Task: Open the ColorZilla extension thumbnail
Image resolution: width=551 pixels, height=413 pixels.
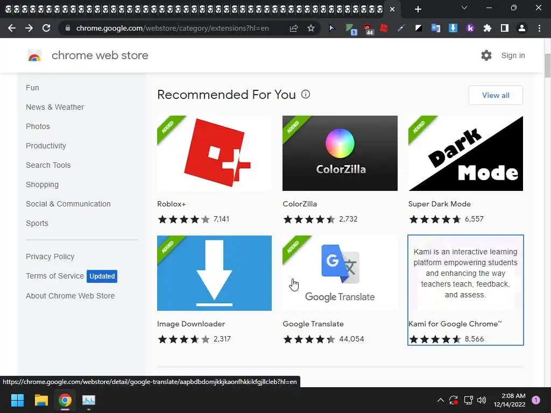Action: (x=340, y=153)
